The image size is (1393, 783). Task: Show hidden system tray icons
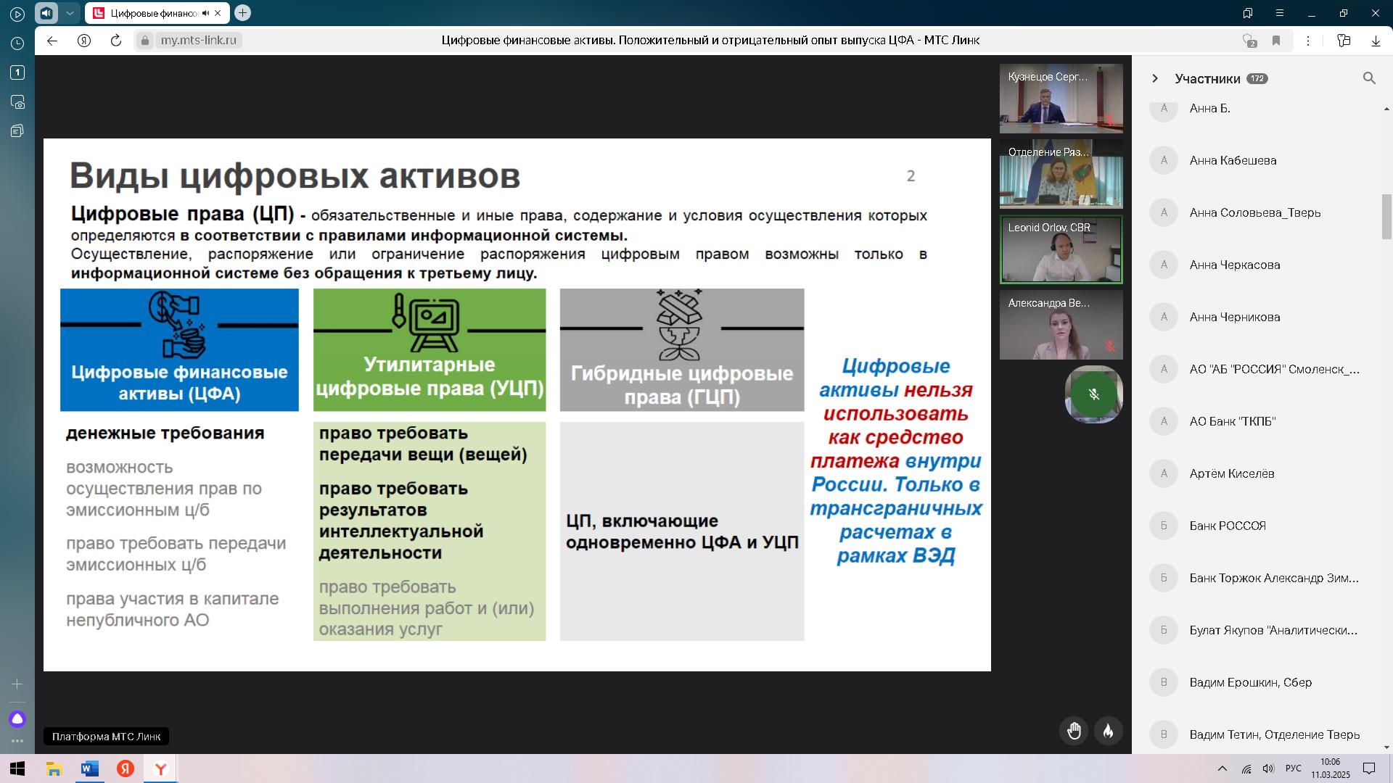1222,768
